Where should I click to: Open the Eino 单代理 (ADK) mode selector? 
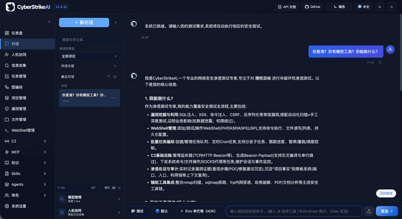pos(201,211)
